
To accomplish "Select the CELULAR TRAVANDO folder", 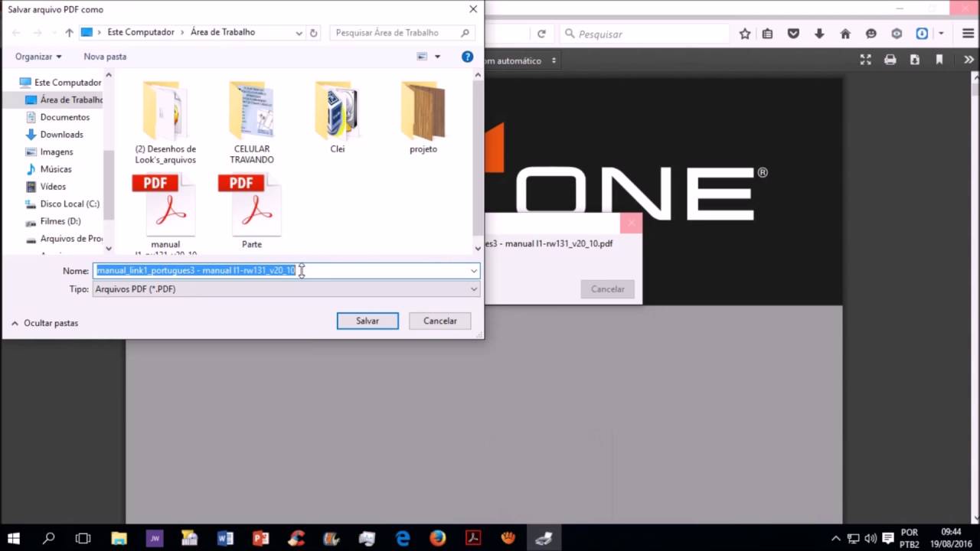I will (252, 122).
